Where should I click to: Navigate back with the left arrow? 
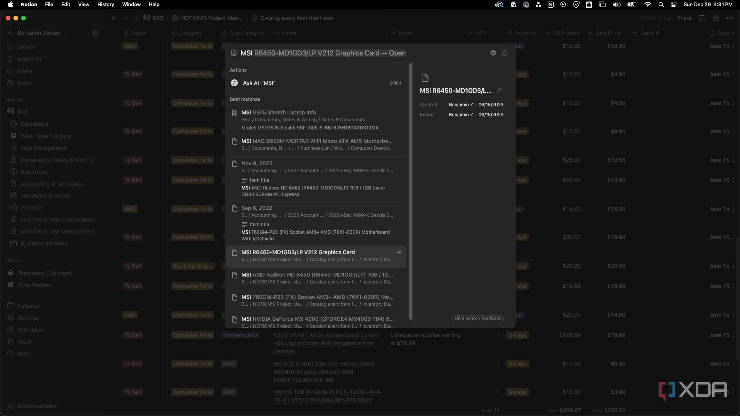coord(114,18)
